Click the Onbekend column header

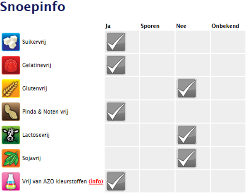click(x=225, y=26)
